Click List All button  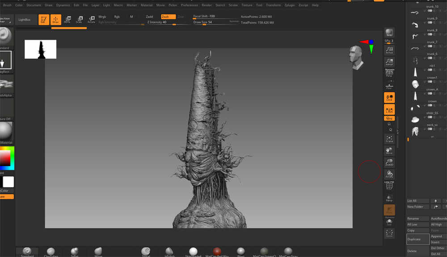(x=417, y=201)
